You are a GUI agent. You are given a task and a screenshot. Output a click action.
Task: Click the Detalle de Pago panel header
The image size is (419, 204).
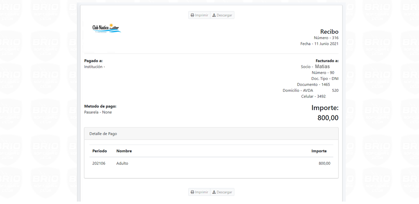(x=211, y=134)
